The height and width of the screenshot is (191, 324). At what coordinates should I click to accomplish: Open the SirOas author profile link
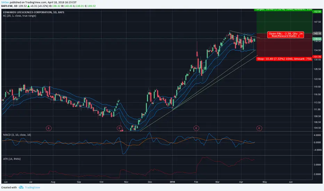click(x=5, y=2)
